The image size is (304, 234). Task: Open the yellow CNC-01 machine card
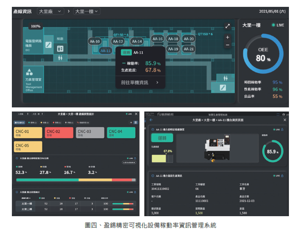pyautogui.click(x=28, y=133)
